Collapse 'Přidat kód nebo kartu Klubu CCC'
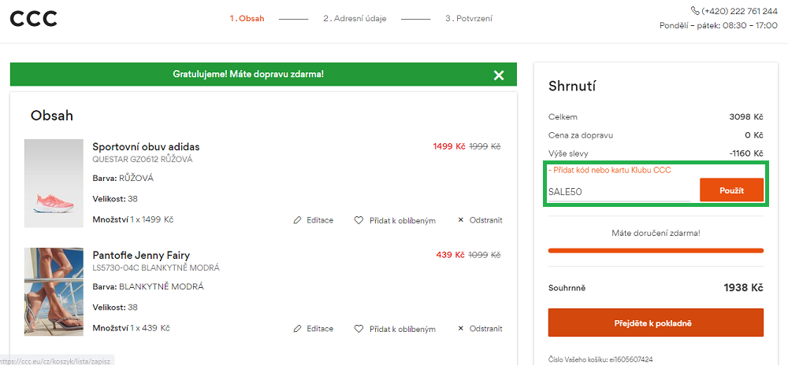This screenshot has height=365, width=788. pos(610,171)
